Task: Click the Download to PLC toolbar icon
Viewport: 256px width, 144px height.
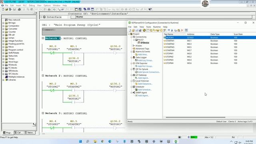Action: (49, 9)
